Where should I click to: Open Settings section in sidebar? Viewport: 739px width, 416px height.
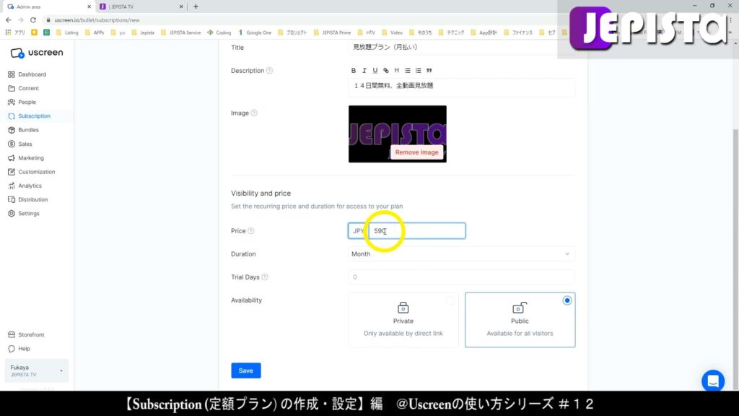point(24,214)
